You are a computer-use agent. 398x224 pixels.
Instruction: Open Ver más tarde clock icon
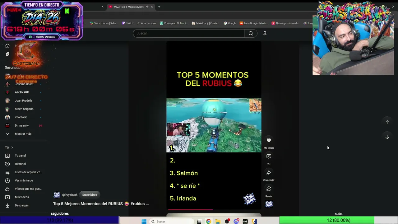(7, 180)
